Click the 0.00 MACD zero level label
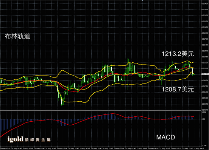Screen dimensions: 209x150 click(203, 119)
